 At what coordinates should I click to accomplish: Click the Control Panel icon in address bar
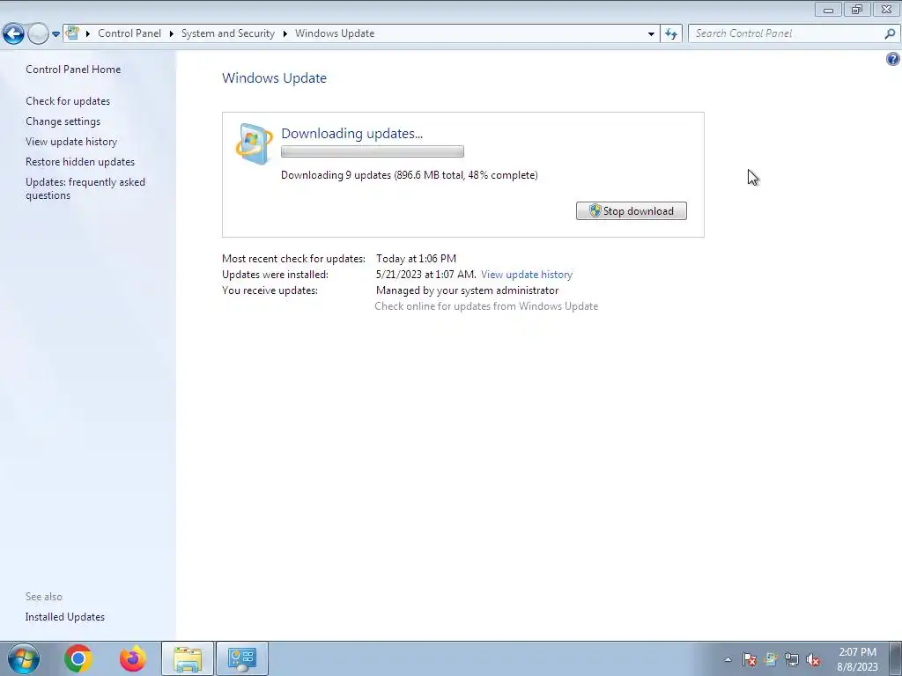(x=72, y=33)
